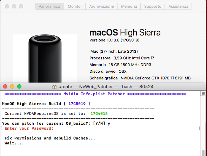Zoom the Terminal window with green button
207x156 pixels.
point(19,86)
